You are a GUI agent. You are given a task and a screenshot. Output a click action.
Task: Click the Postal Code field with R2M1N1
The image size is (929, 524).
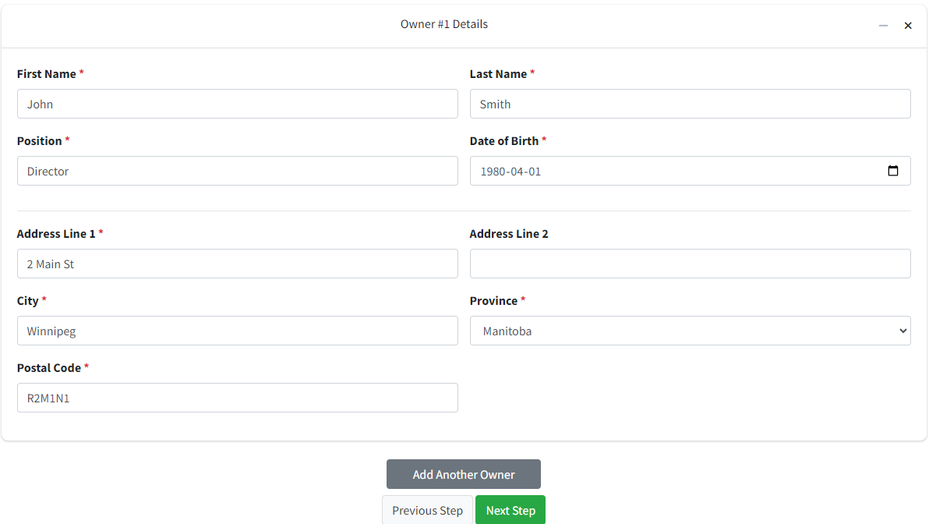click(x=238, y=398)
